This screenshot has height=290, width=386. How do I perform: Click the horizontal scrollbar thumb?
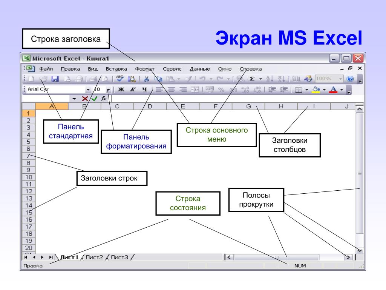click(x=276, y=257)
